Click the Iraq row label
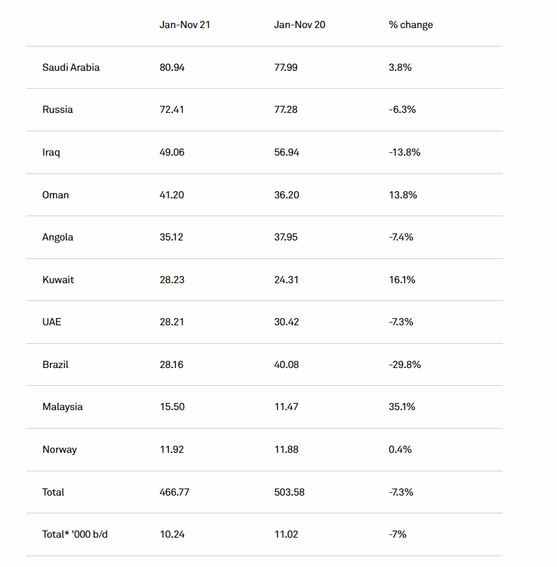This screenshot has width=557, height=567. [x=51, y=152]
